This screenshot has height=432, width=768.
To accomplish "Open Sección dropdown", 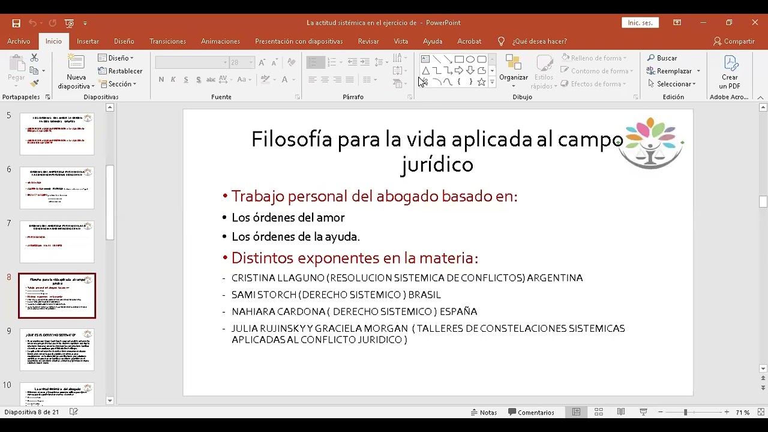I will tap(118, 84).
